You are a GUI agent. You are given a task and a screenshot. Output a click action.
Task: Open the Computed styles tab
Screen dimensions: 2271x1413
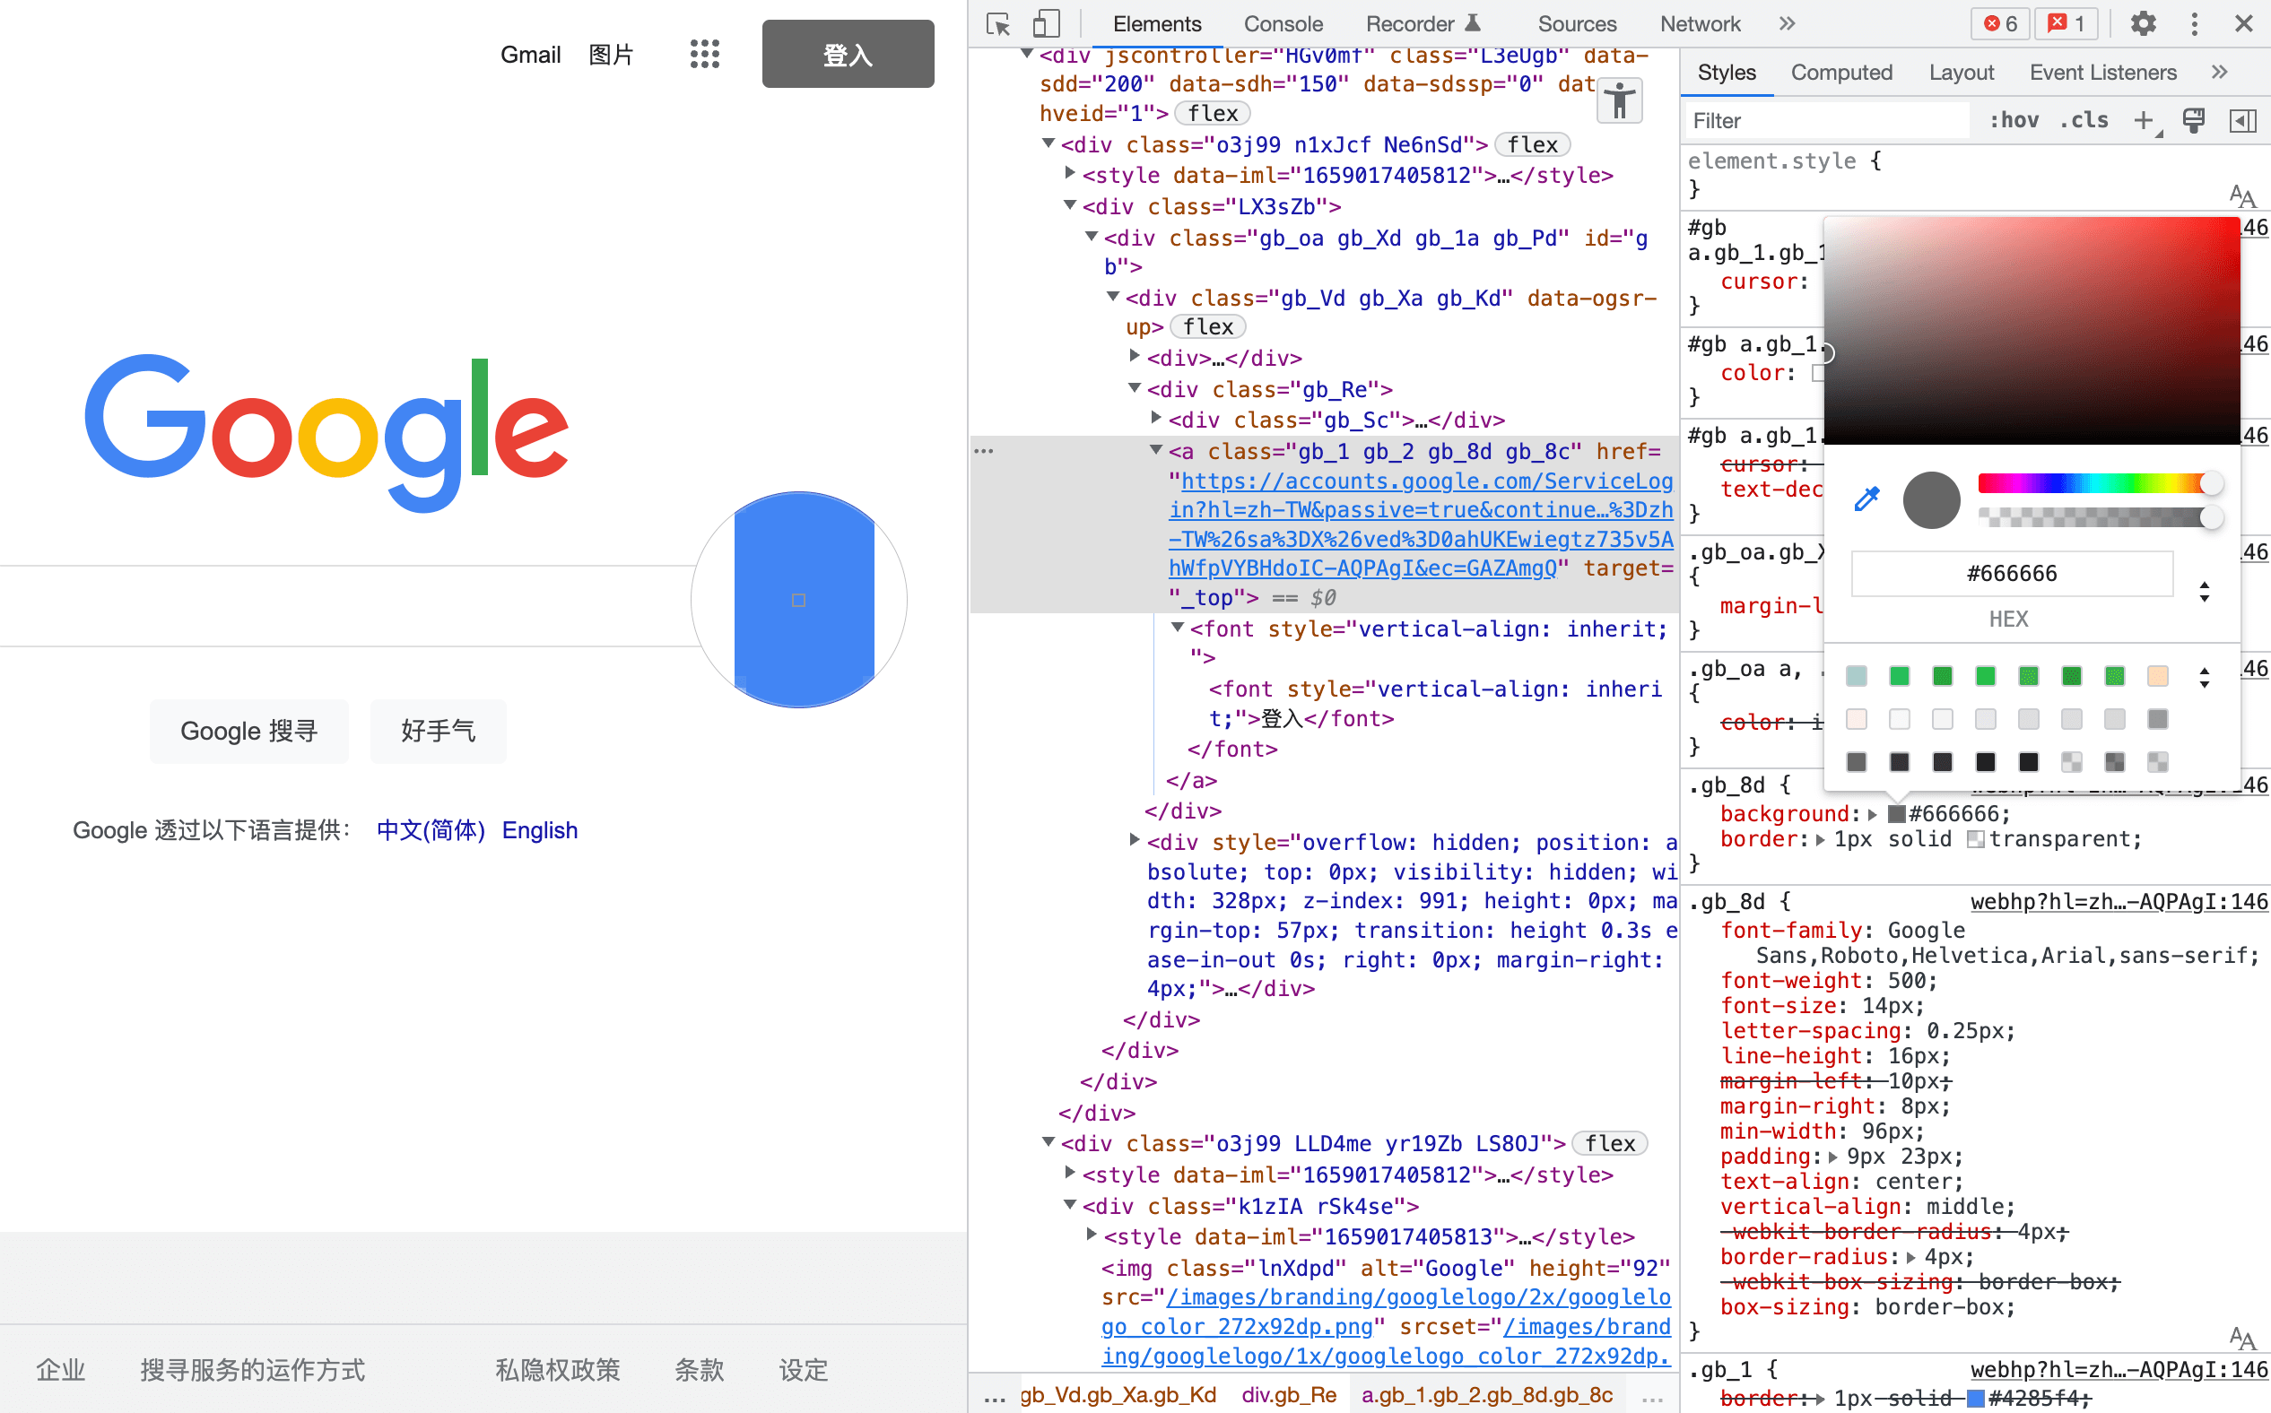[1840, 73]
